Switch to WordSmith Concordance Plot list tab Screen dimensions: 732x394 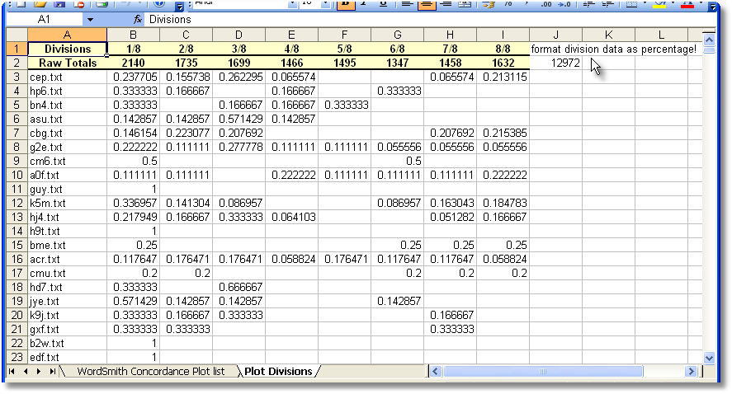click(149, 372)
